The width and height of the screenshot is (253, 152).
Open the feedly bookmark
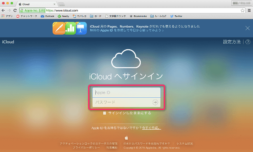tap(63, 16)
